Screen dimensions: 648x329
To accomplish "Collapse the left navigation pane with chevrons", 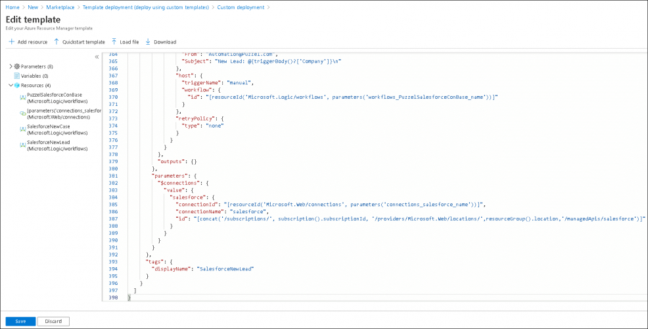I will coord(97,57).
